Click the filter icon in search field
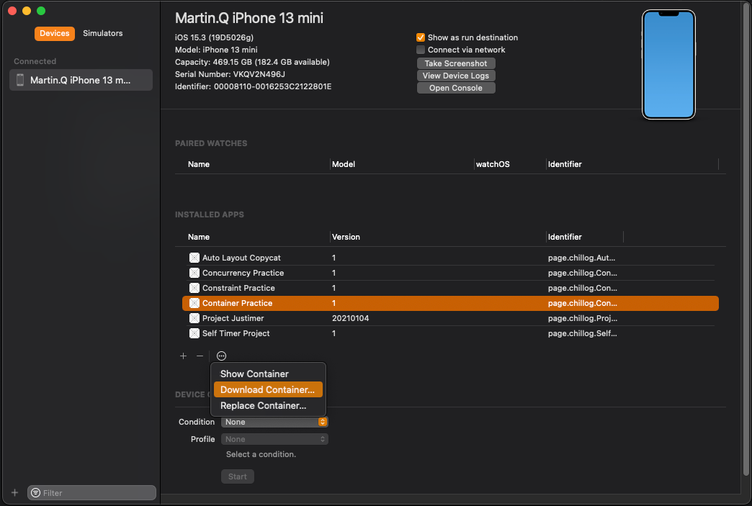Screen dimensions: 752x506 point(35,493)
